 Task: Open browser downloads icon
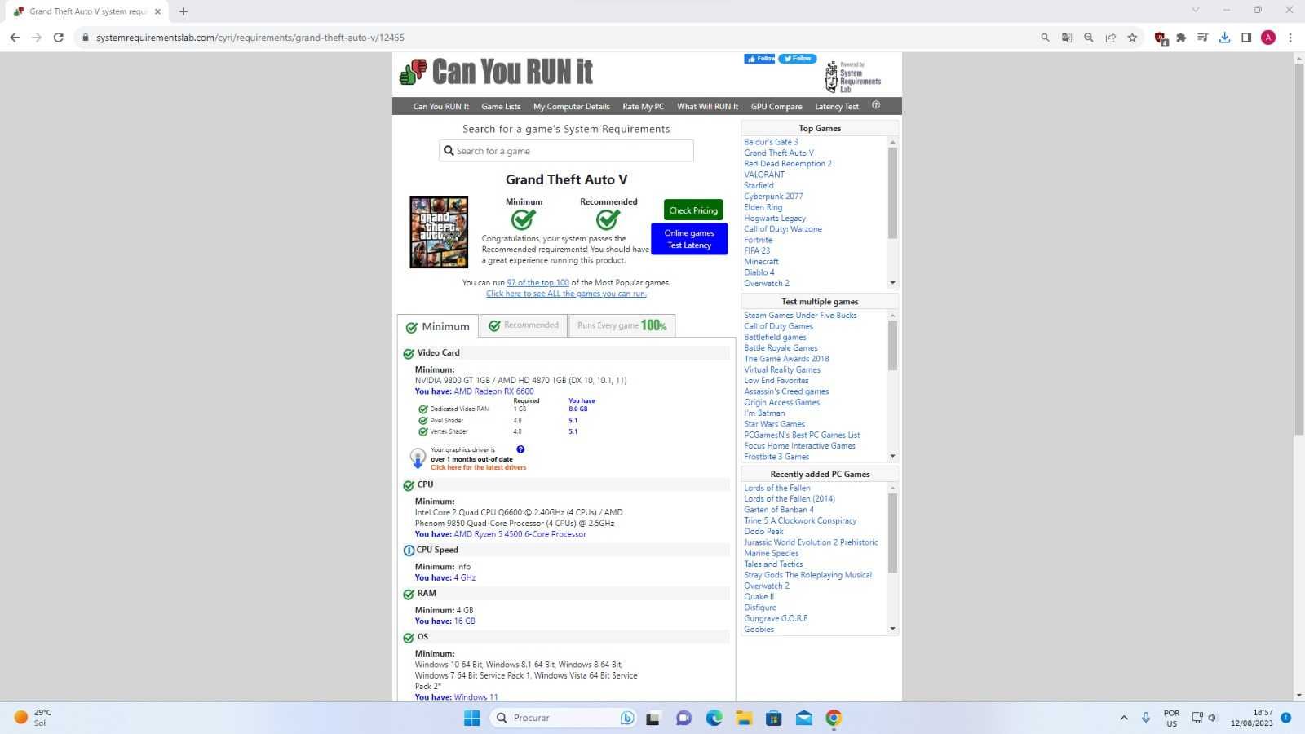1224,38
